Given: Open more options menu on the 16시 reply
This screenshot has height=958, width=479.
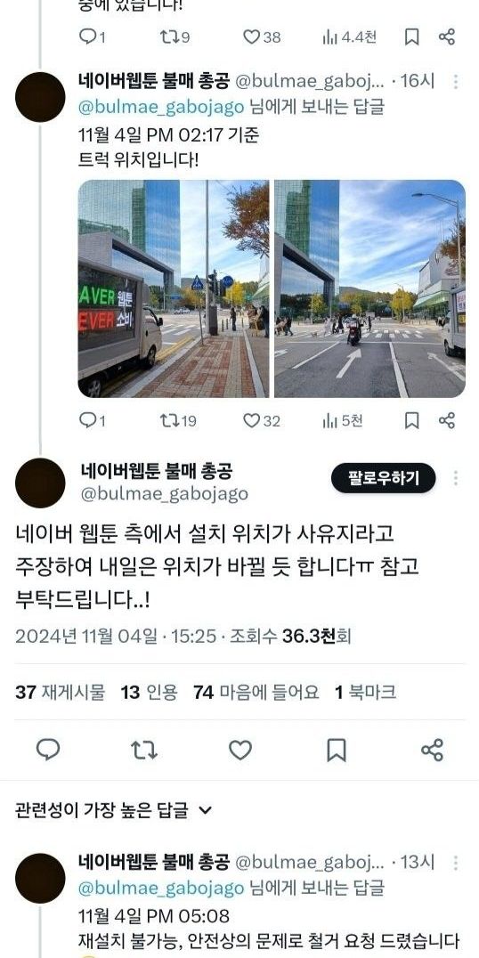Looking at the screenshot, I should 456,82.
